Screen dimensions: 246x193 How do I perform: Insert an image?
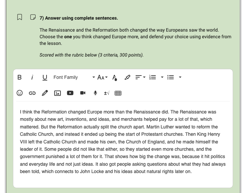point(58,93)
